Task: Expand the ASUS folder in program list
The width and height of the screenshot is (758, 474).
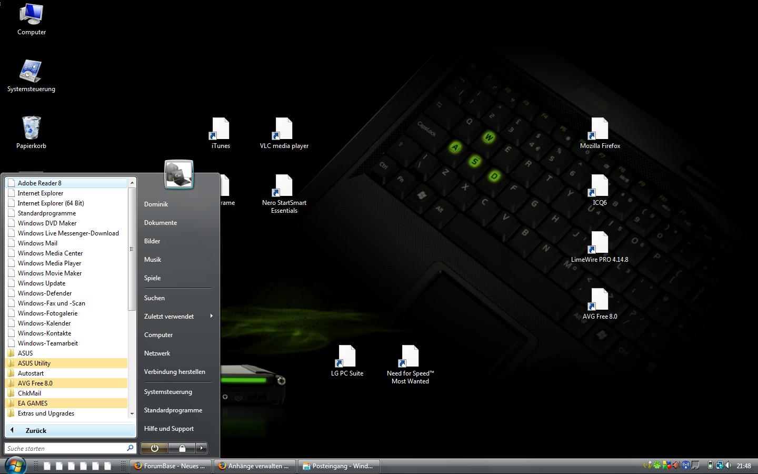Action: click(66, 353)
